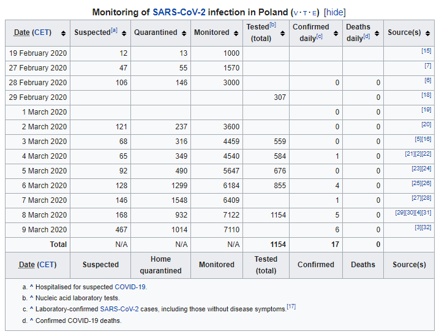Select the '19 February 2020' date cell
This screenshot has height=334, width=439.
tap(37, 53)
